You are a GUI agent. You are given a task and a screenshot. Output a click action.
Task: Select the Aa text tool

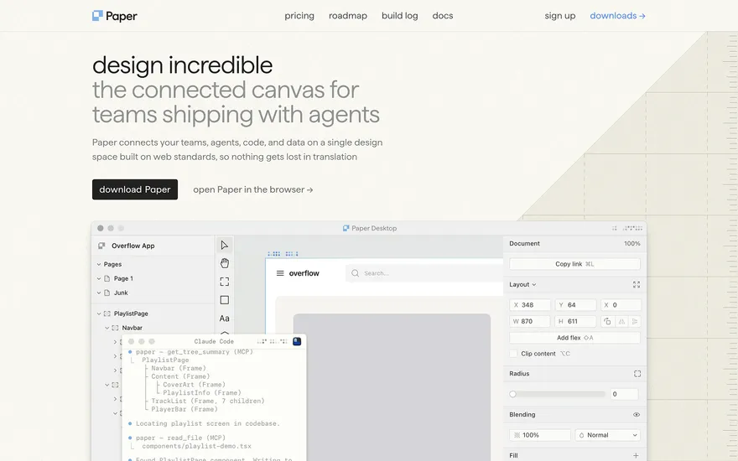pos(225,319)
